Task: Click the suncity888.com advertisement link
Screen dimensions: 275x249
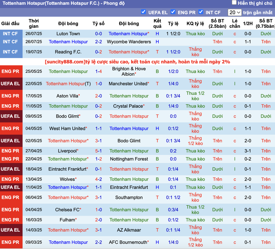Action: pos(137,62)
